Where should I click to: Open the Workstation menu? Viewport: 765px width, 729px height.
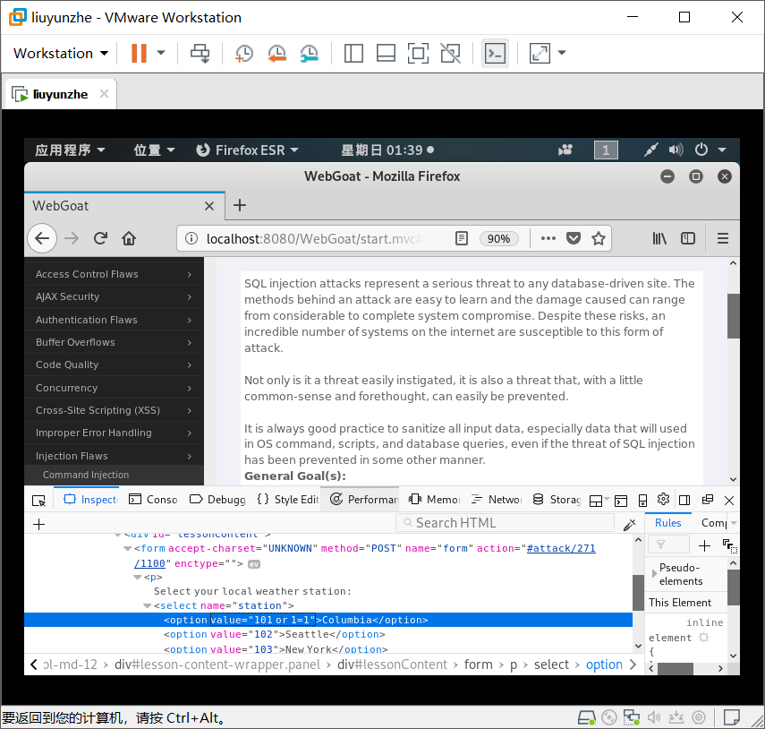tap(61, 53)
